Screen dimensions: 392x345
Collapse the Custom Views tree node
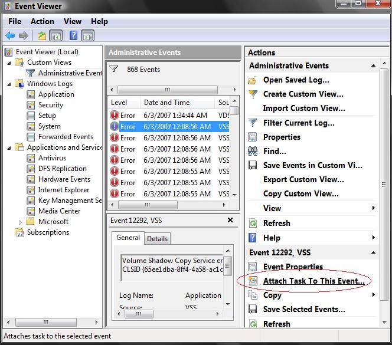pos(9,63)
